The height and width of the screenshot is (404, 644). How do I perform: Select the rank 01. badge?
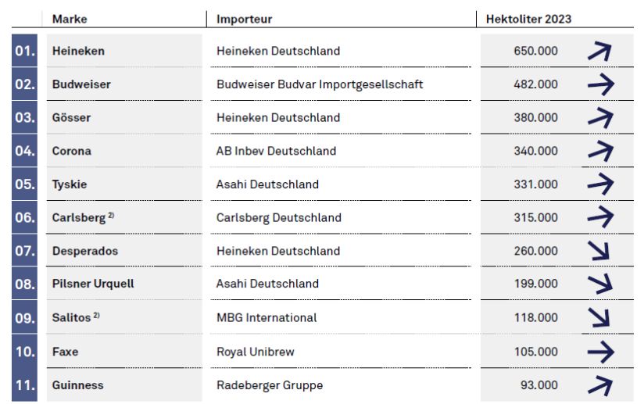(25, 51)
